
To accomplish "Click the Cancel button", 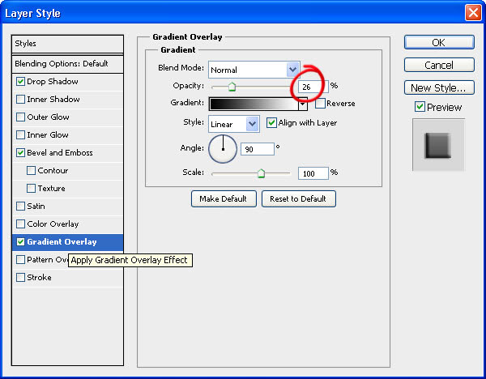I will (x=439, y=65).
